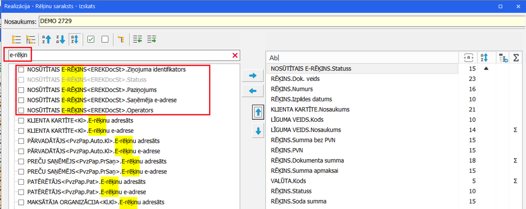Check PĀRVADĀTĀJS E-rēķinu adresāts checkbox

click(x=21, y=141)
